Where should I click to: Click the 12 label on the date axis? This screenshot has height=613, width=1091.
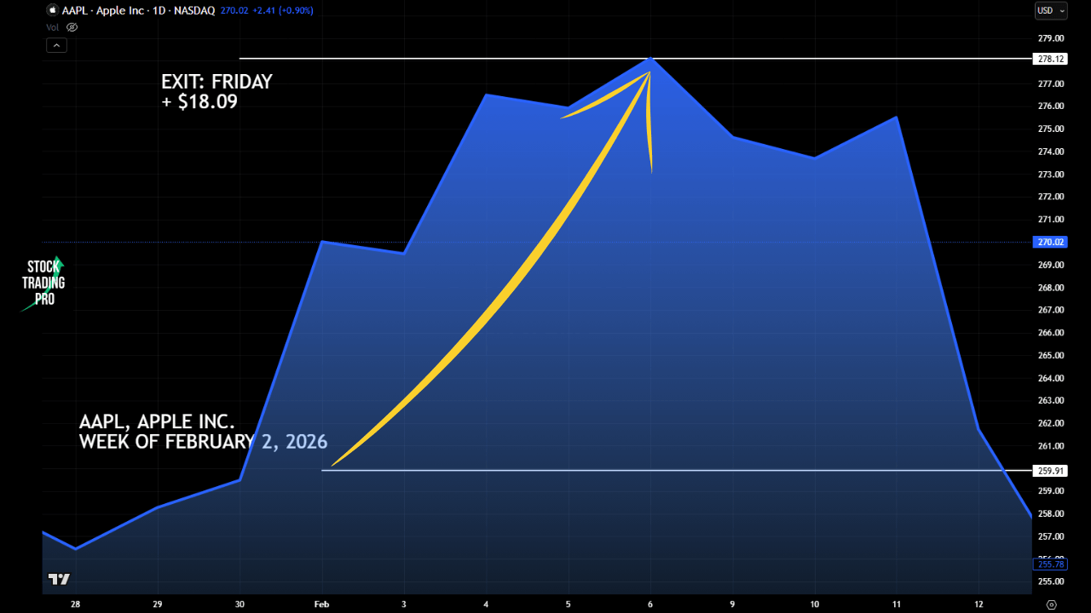[x=978, y=604]
